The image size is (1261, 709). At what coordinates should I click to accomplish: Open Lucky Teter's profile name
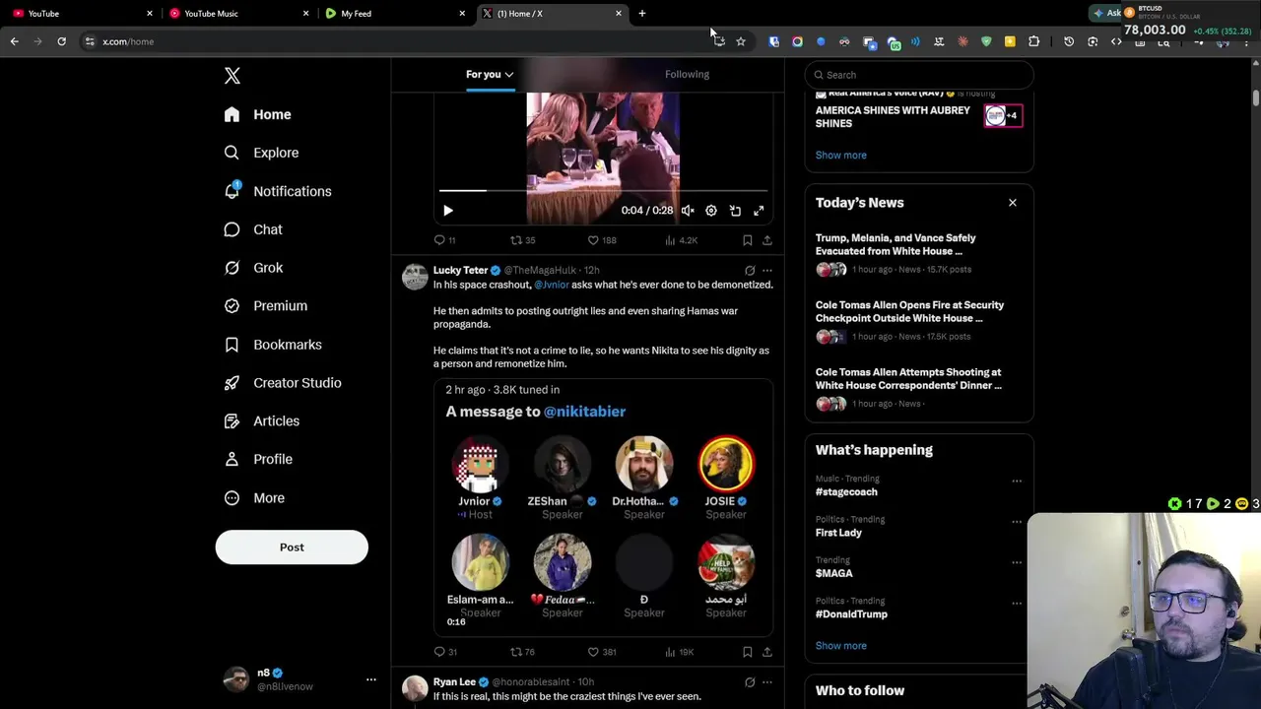click(x=460, y=270)
